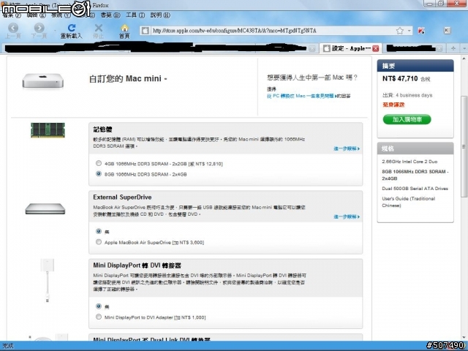Viewport: 468px width, 351px height.
Task: Select 無 under Mini DisplayPort 轉 DVI 轉接器
Action: point(99,306)
